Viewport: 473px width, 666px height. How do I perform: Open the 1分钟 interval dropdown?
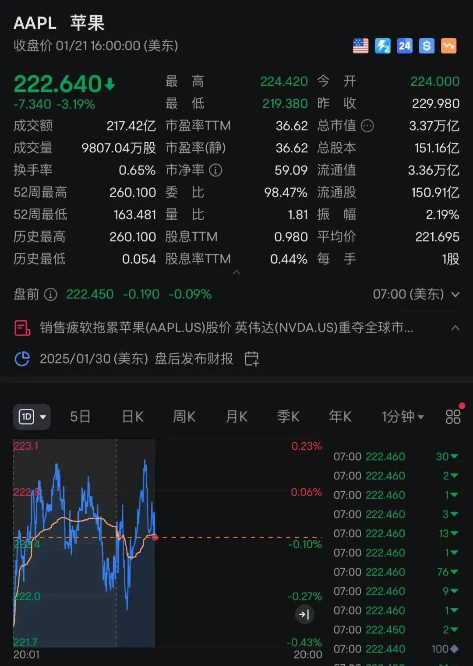[401, 417]
